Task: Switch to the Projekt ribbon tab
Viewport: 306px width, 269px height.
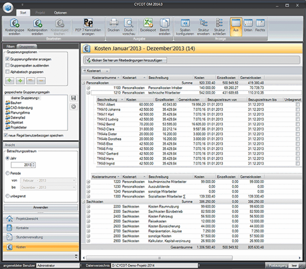Action: point(40,13)
